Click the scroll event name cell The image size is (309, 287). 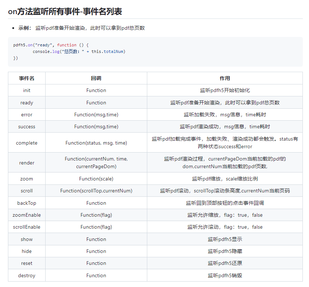click(27, 191)
